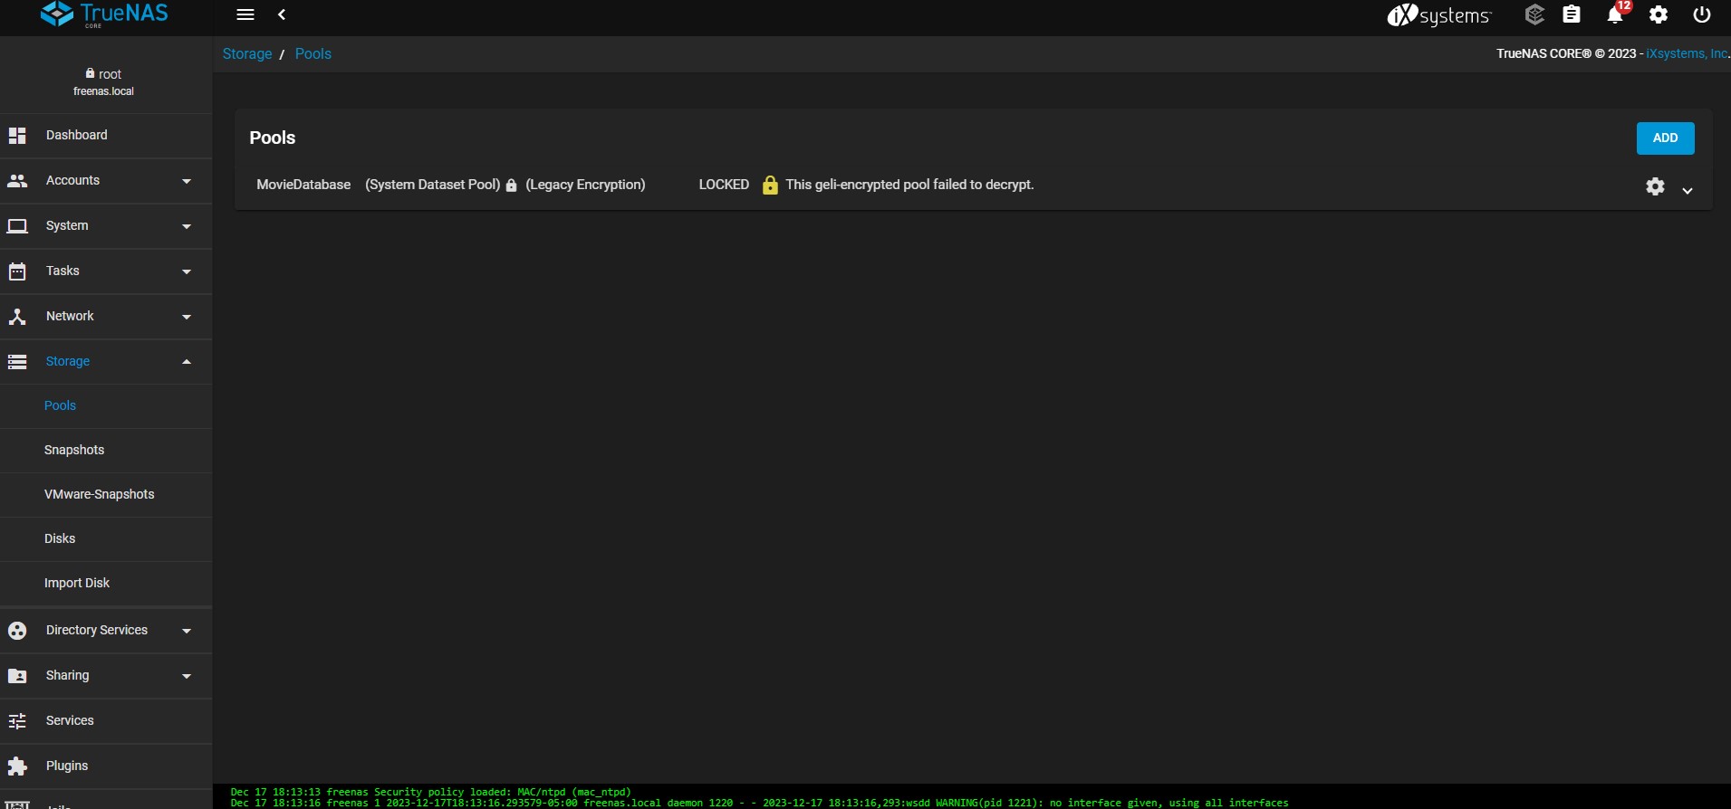Click the Services sliders icon
The image size is (1731, 809).
[x=17, y=721]
